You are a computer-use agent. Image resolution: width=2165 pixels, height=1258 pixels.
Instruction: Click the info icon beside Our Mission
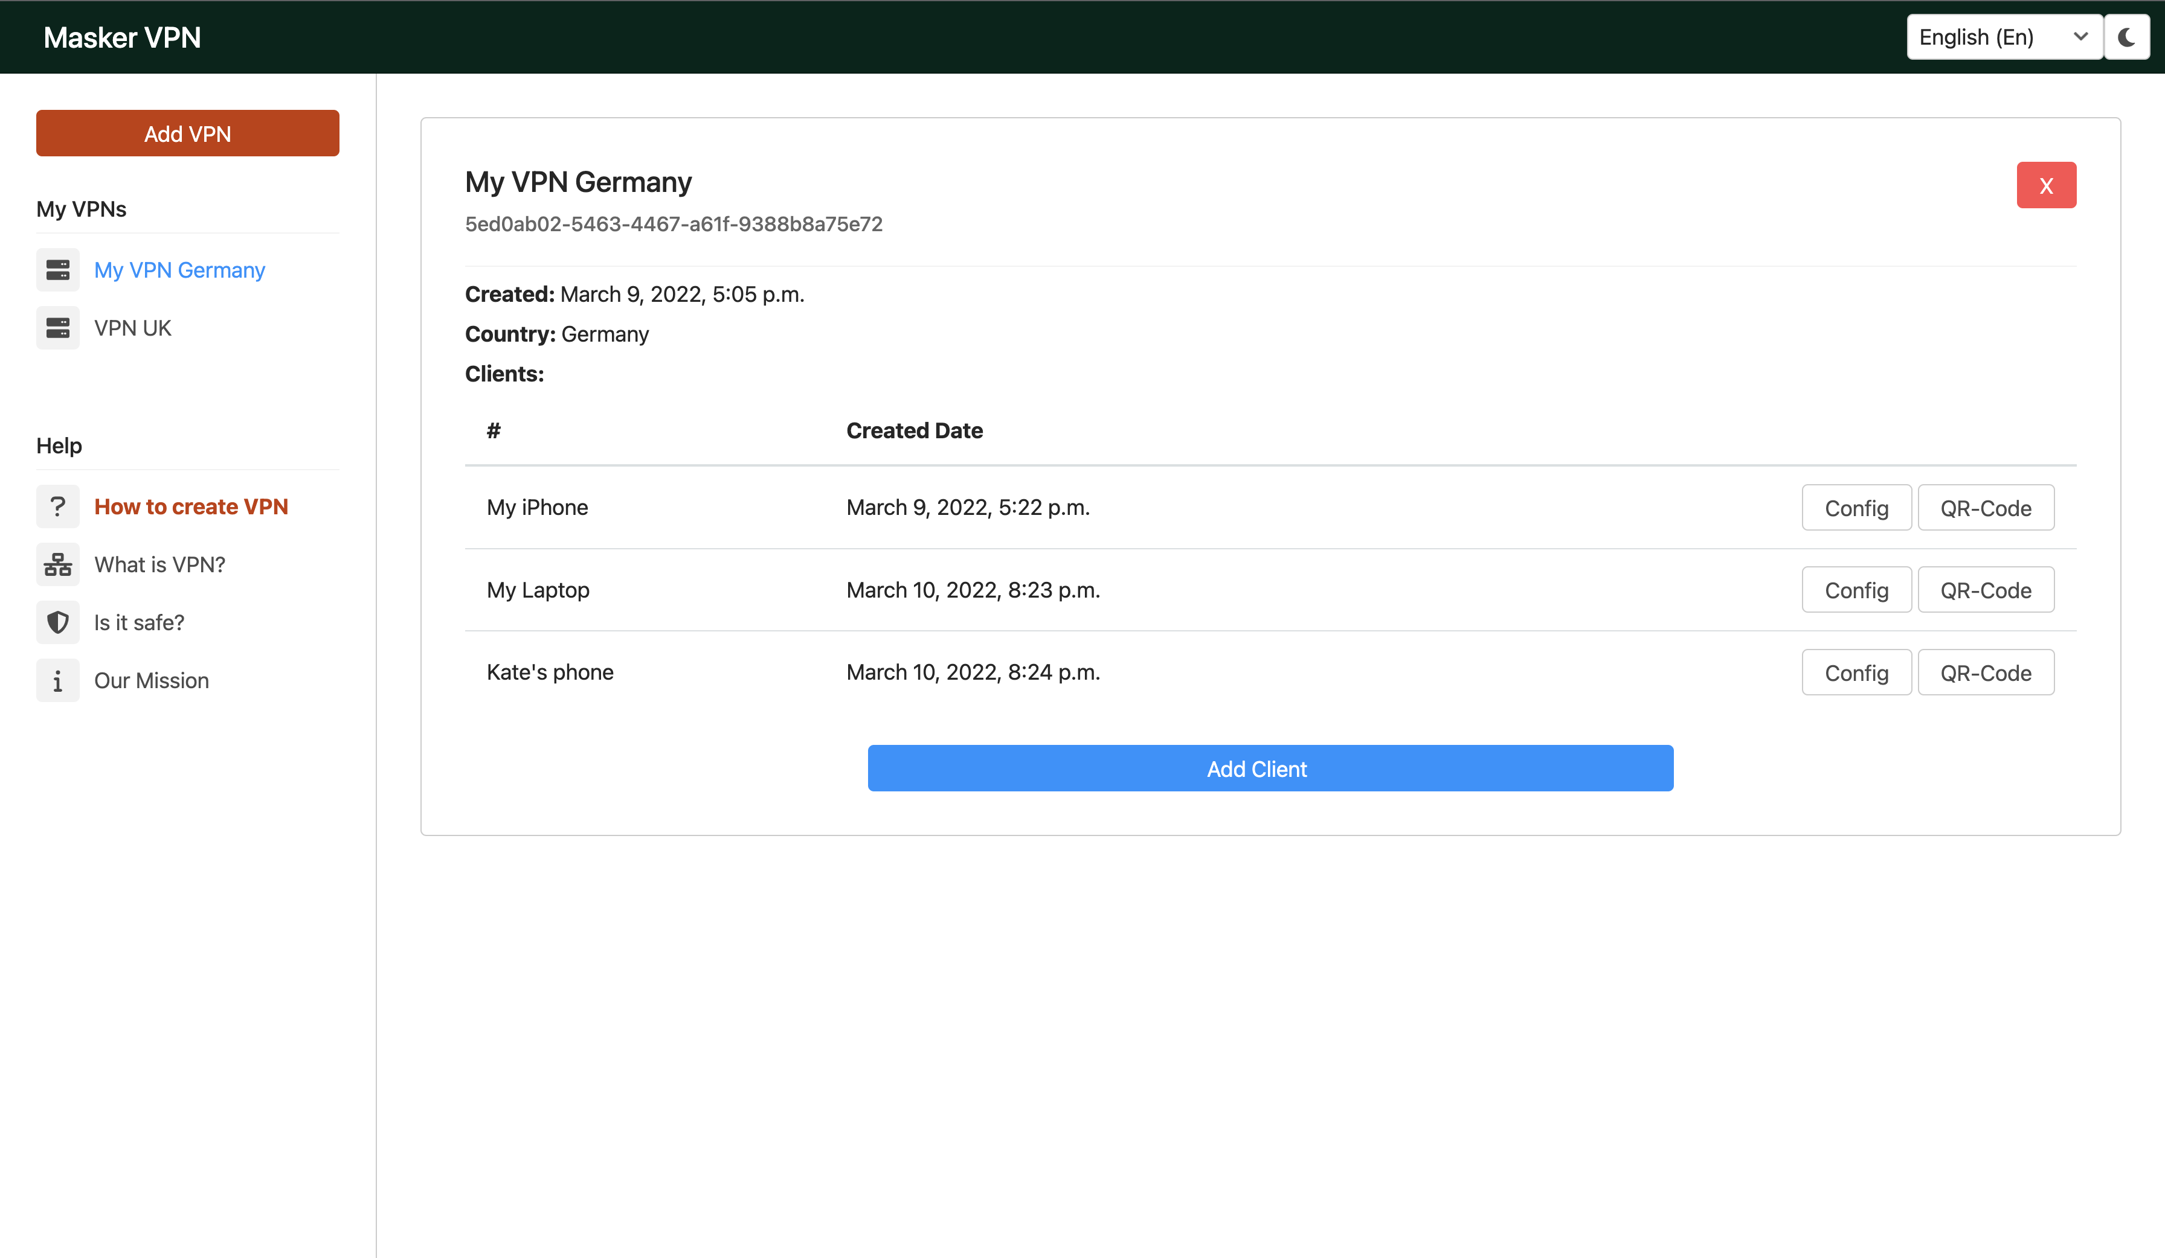57,680
